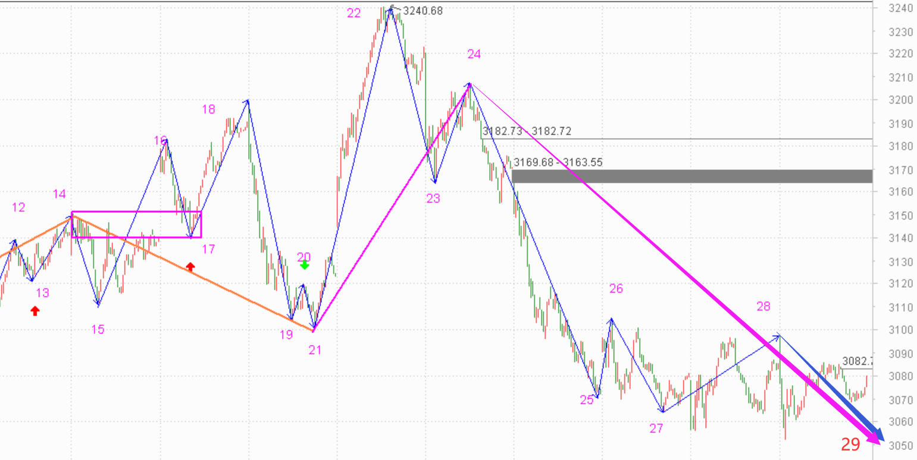Select wave label 28

[x=763, y=307]
